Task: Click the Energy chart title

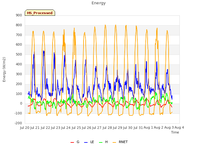Action: click(x=99, y=3)
